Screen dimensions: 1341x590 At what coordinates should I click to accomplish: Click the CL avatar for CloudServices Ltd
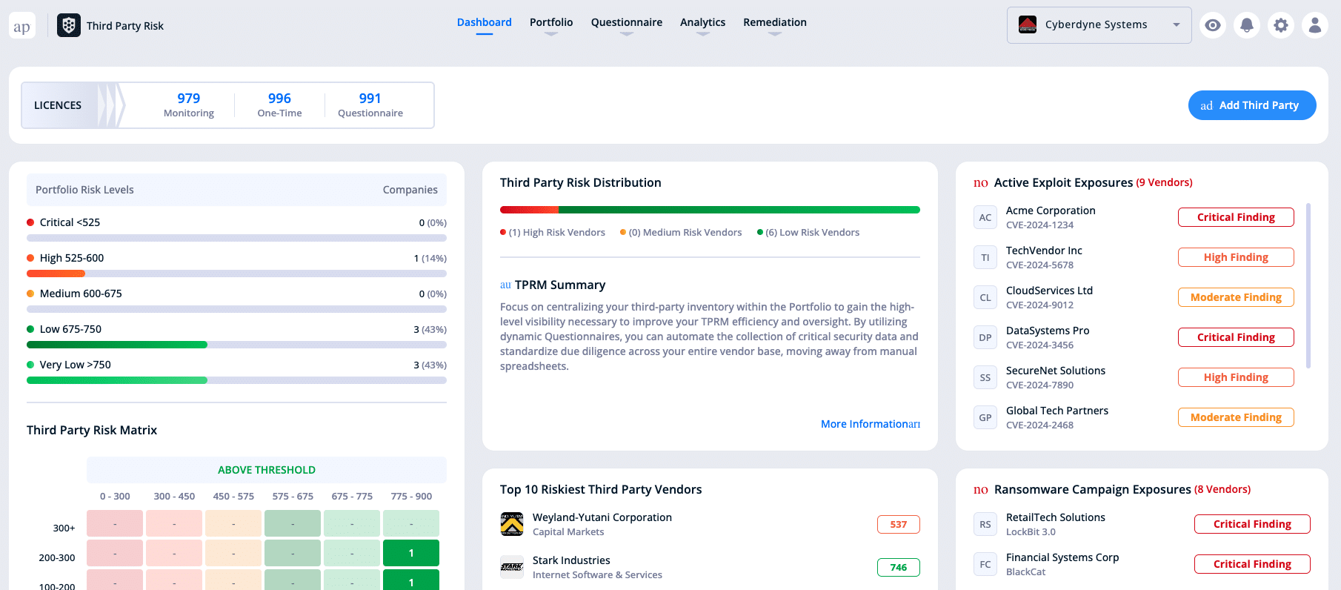coord(985,297)
